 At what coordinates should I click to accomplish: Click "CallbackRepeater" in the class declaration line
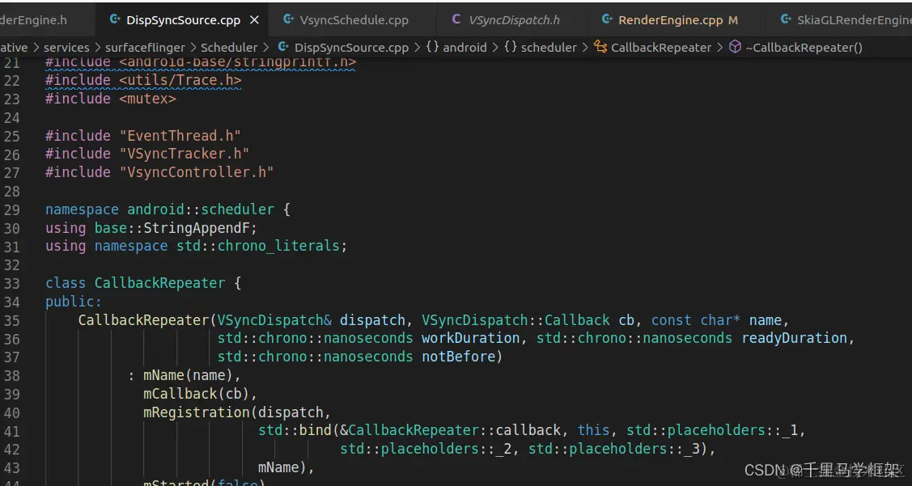tap(160, 284)
